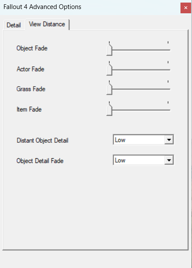The width and height of the screenshot is (192, 268).
Task: Click the Item Fade slider right tick mark
Action: (168, 102)
